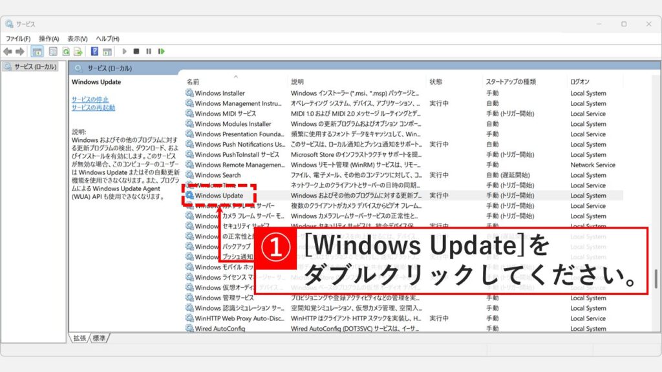Screen dimensions: 662x372
Task: Click the back navigation arrow icon
Action: point(8,51)
